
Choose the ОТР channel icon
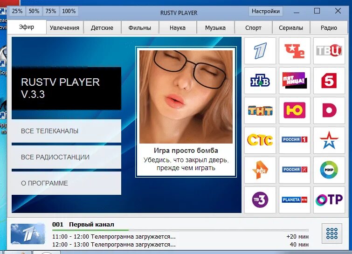click(x=329, y=199)
